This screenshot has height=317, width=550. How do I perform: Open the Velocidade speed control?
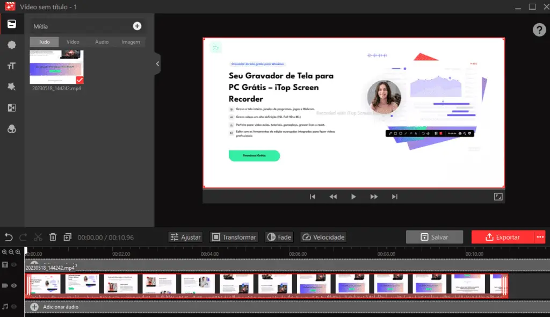[x=323, y=237]
